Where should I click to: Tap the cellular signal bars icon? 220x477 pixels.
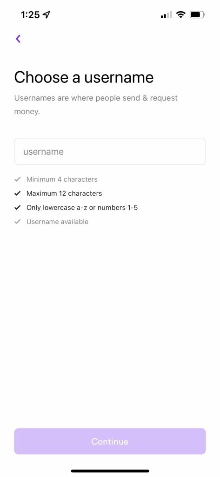166,14
